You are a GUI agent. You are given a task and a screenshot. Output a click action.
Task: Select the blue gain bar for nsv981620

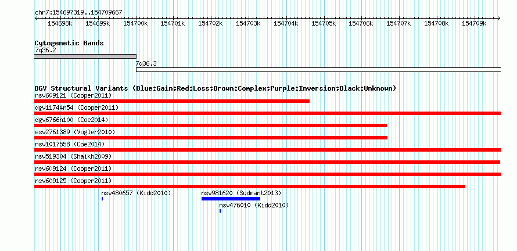[231, 199]
